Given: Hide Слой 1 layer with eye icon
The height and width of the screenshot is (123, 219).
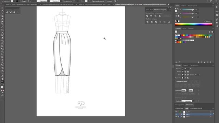Looking at the screenshot, I should (176, 117).
